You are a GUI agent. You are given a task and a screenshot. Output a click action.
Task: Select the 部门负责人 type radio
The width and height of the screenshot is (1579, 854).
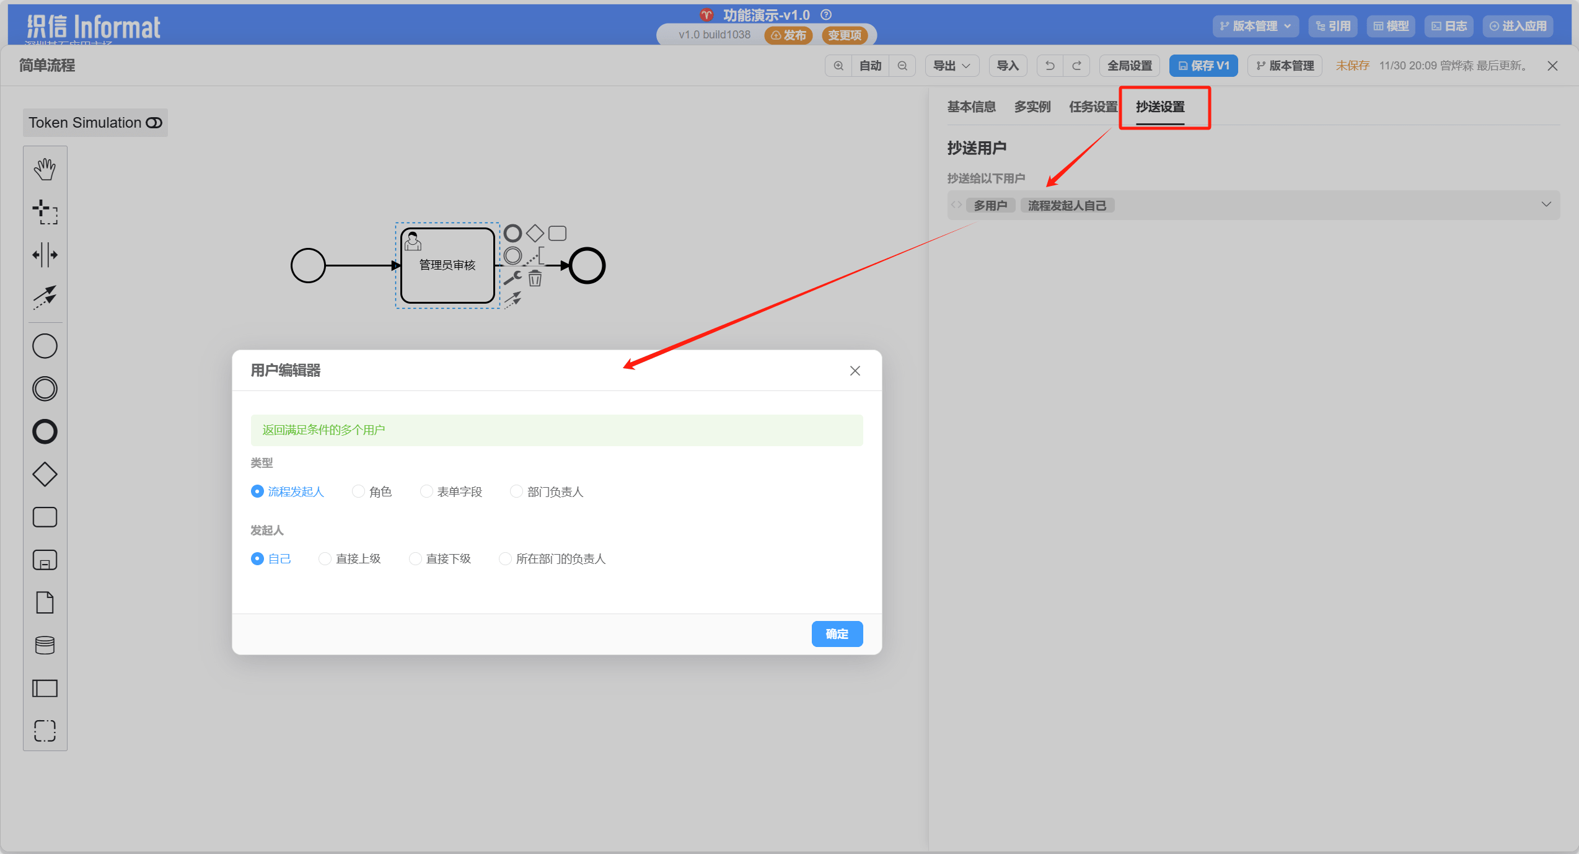(516, 491)
